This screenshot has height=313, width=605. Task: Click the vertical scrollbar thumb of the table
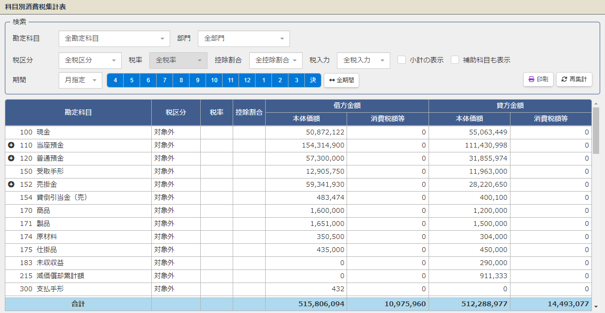596,130
